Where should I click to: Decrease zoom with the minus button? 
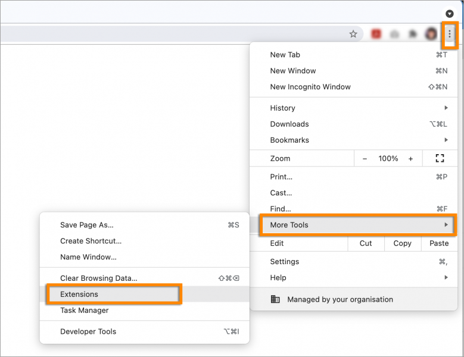[365, 159]
